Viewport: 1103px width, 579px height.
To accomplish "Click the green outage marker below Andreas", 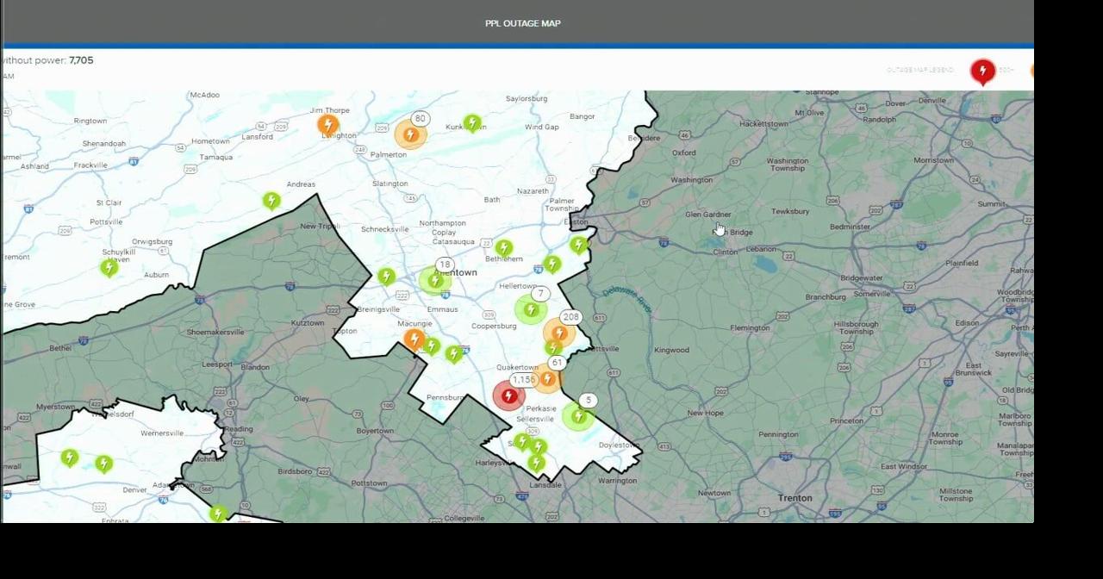I will (271, 201).
